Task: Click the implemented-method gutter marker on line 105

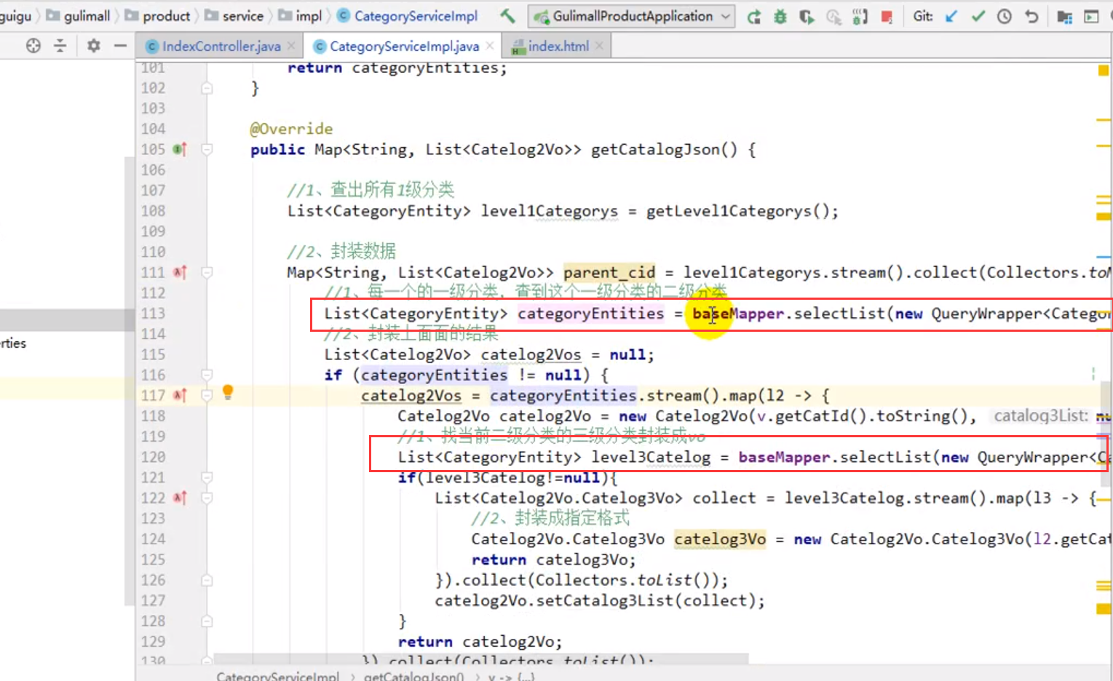Action: click(x=180, y=149)
